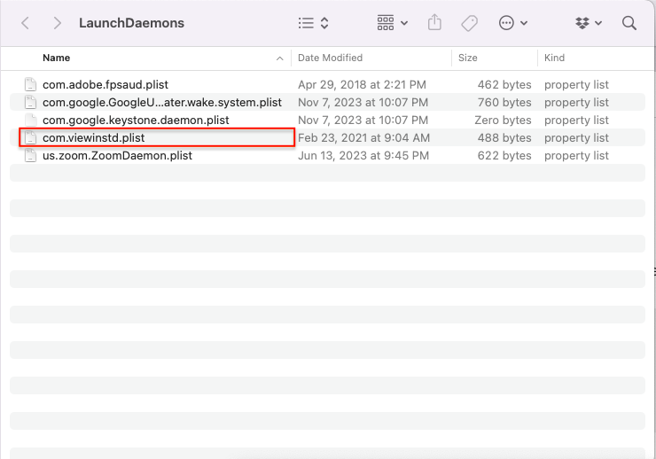This screenshot has width=656, height=459.
Task: Click the Search magnifier icon
Action: (629, 23)
